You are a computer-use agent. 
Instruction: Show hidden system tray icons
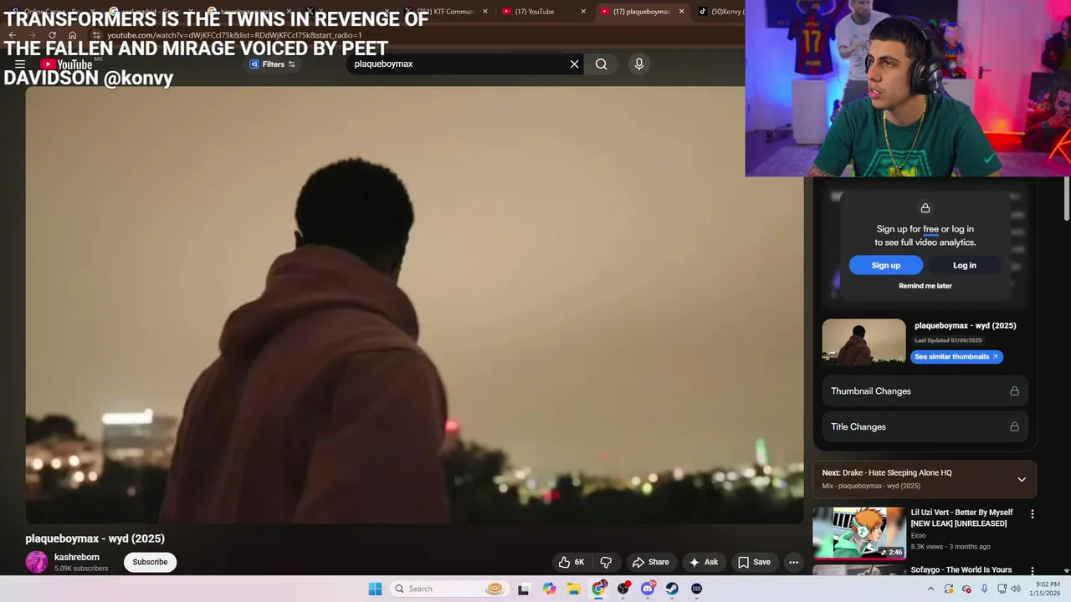(x=930, y=589)
